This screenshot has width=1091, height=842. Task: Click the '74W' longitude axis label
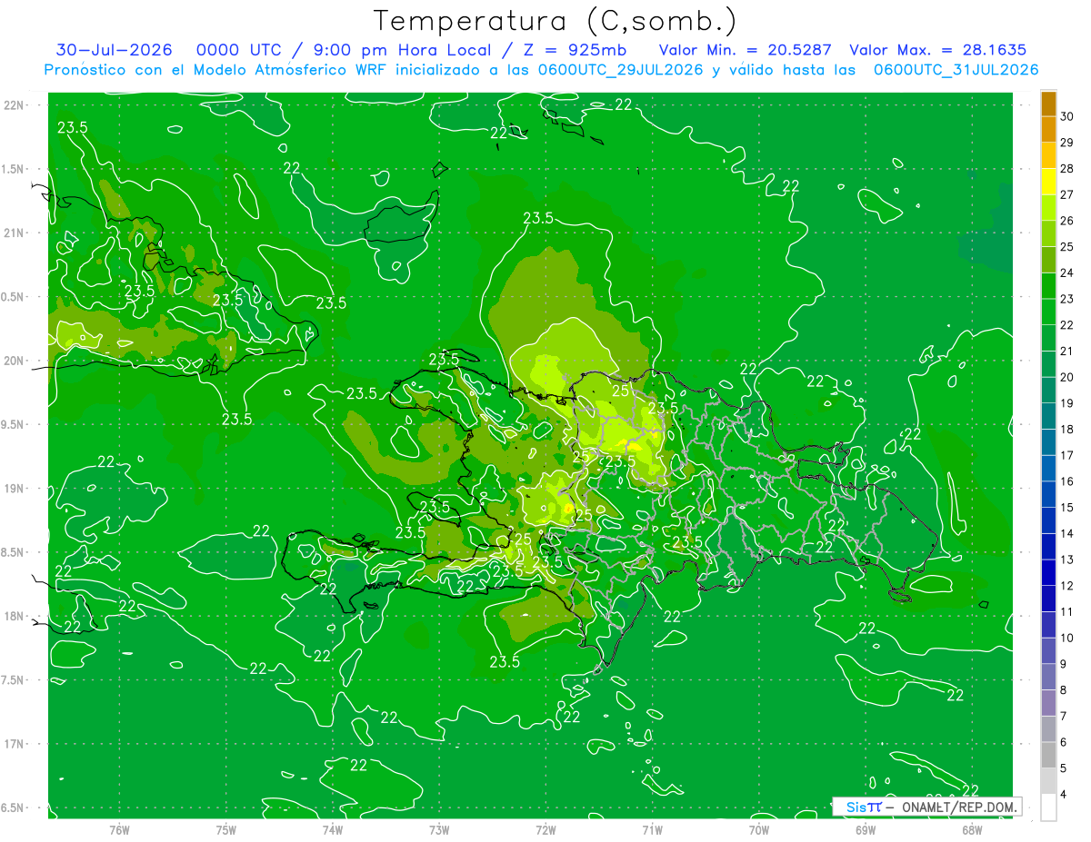pos(333,829)
